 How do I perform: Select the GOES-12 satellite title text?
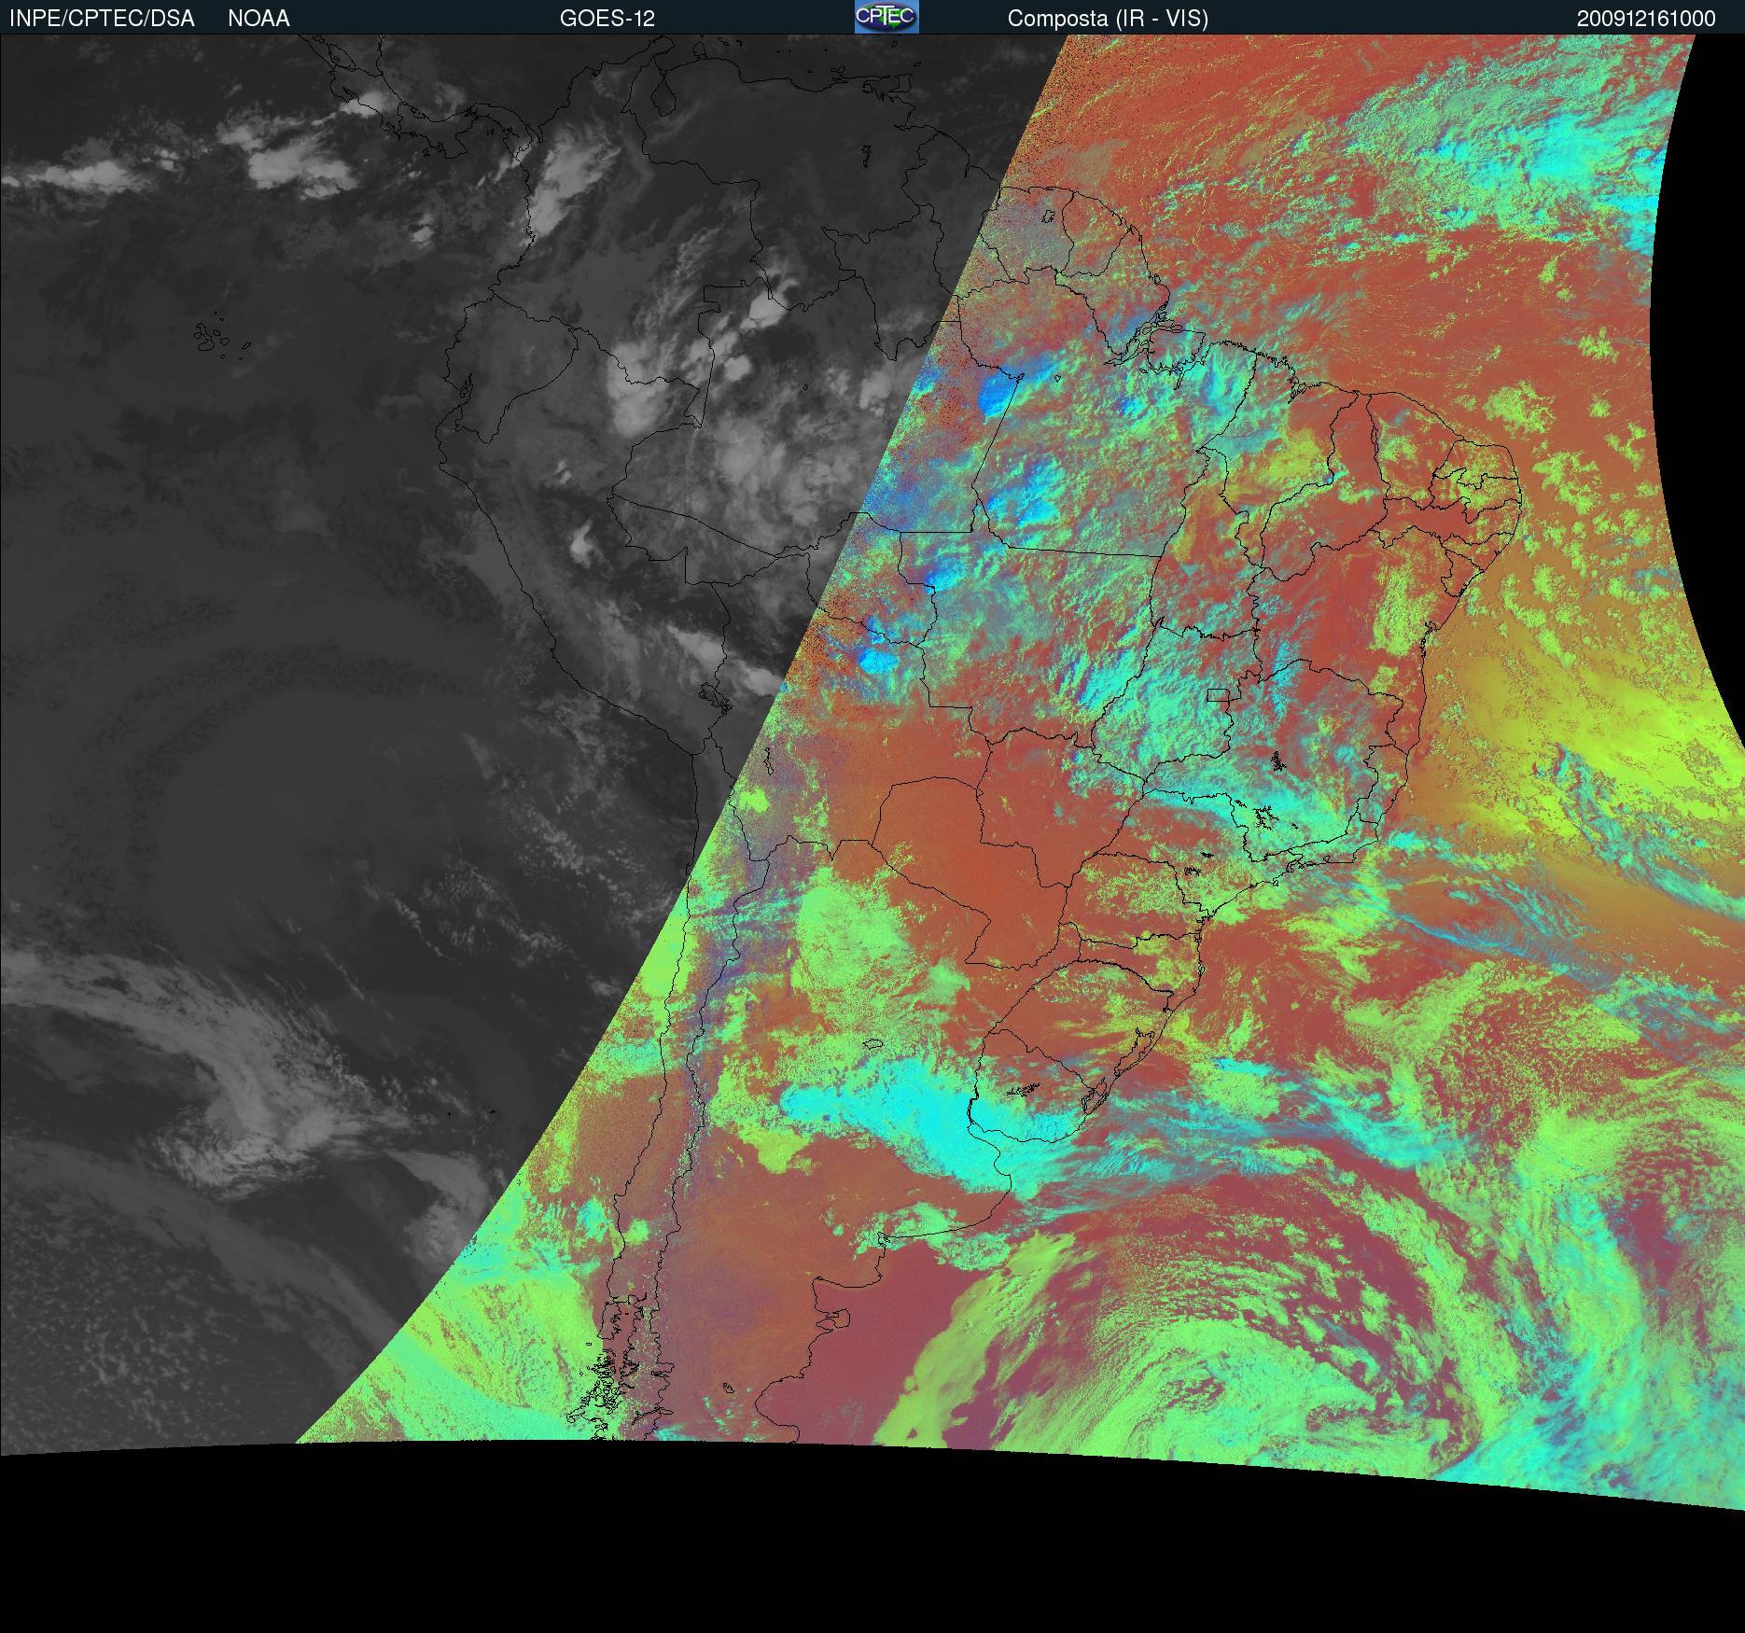607,19
